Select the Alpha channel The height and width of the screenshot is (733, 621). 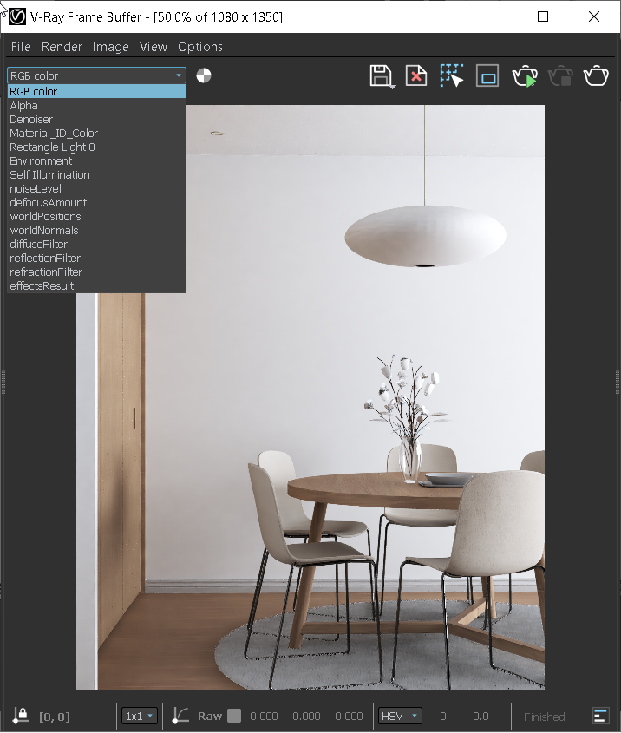click(x=97, y=106)
